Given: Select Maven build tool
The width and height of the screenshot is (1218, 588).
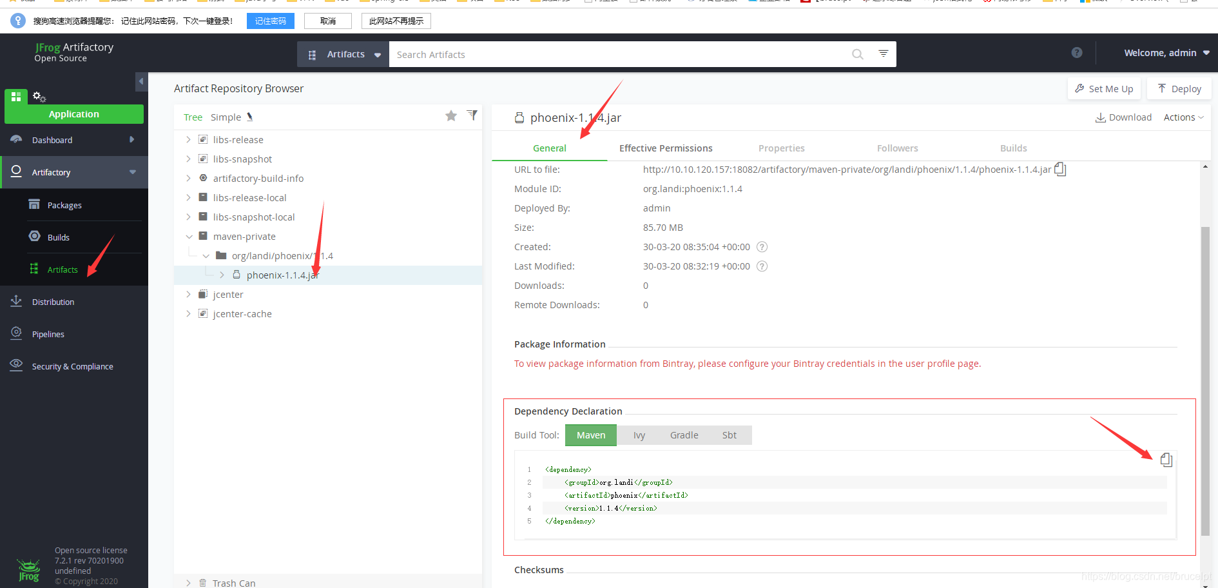Looking at the screenshot, I should 591,435.
